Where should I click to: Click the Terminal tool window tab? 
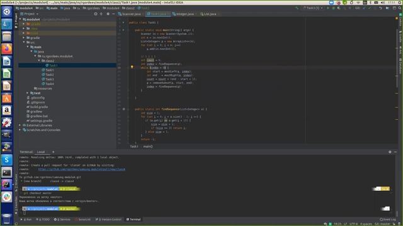(133, 219)
